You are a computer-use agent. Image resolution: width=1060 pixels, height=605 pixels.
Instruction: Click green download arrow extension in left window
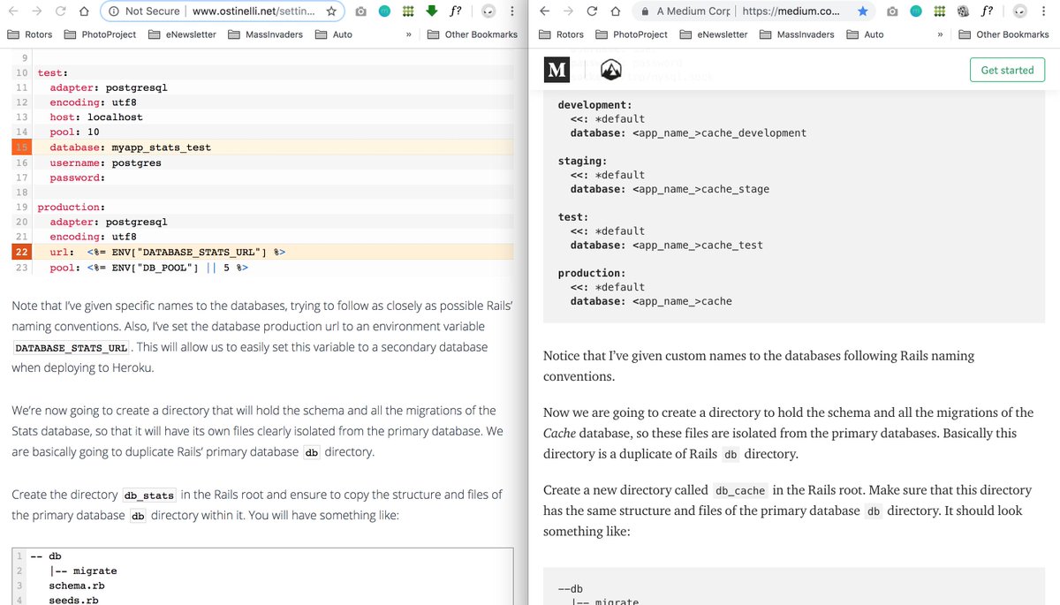[x=431, y=11]
